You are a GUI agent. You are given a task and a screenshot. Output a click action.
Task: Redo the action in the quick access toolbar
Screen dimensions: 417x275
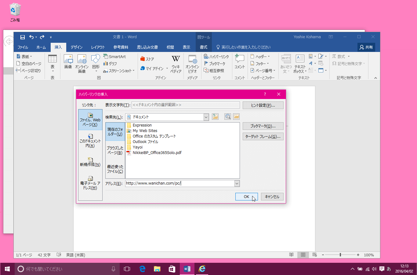tap(42, 37)
